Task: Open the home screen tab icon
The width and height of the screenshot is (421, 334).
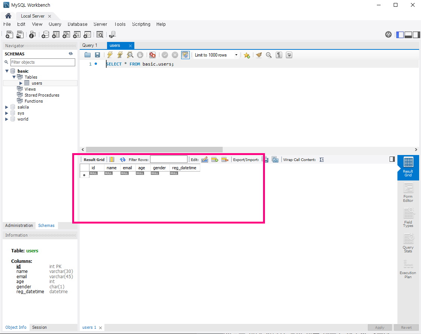Action: pos(8,16)
